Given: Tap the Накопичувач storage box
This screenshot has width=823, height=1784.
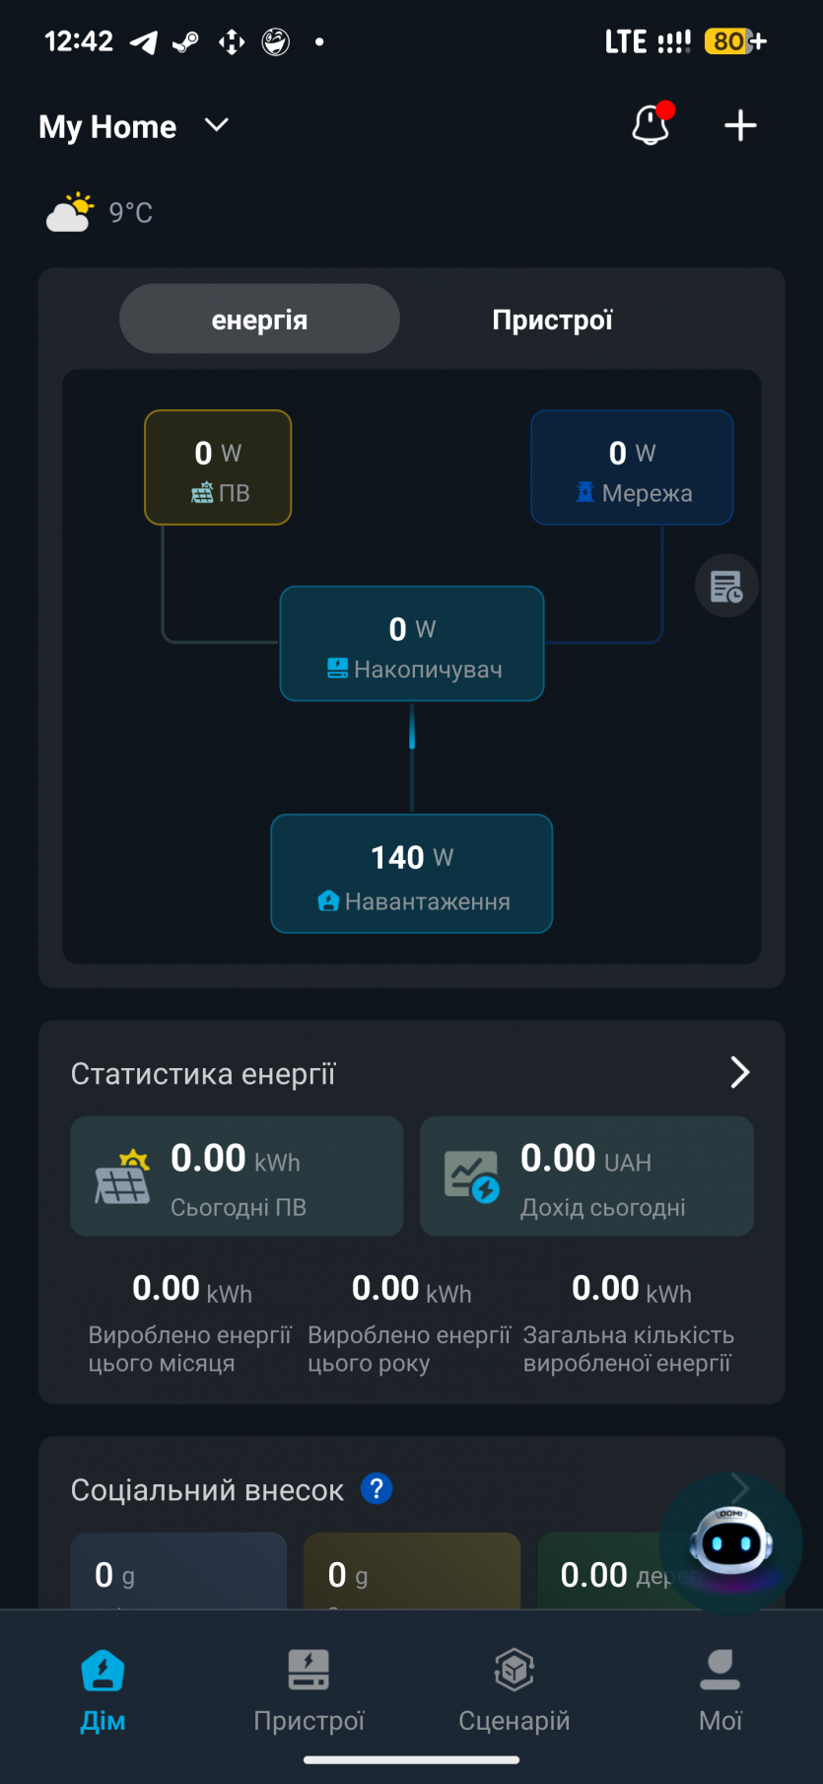Looking at the screenshot, I should [x=412, y=644].
